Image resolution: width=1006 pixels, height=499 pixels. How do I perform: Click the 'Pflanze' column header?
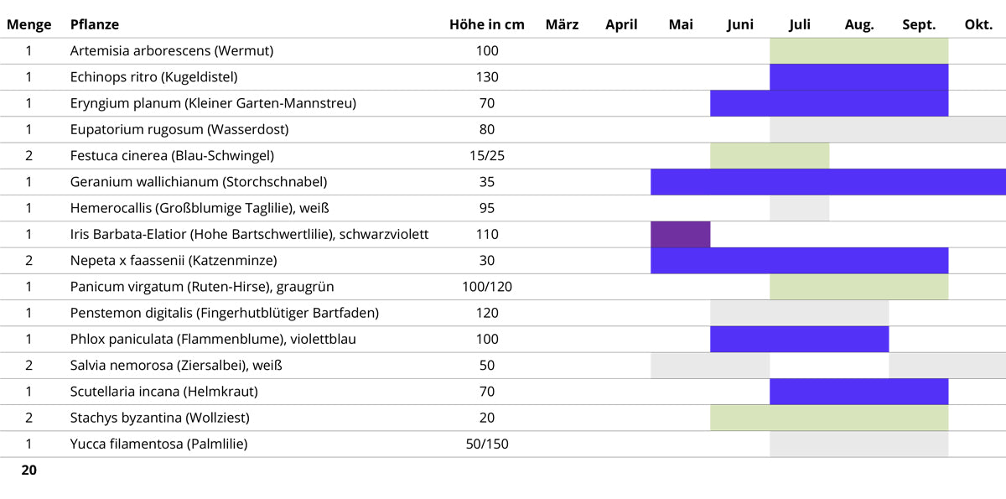tap(95, 24)
